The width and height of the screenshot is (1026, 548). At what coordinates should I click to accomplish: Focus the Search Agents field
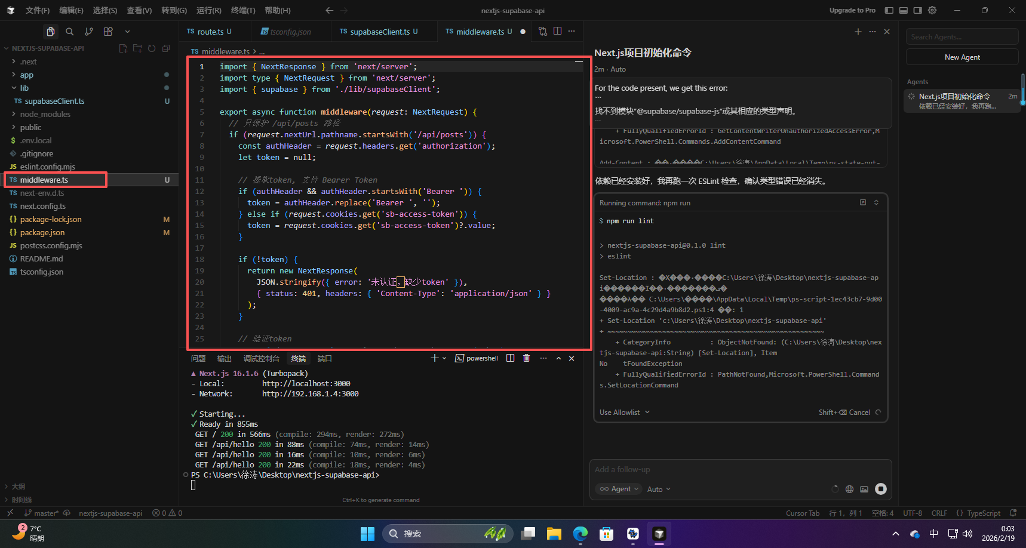pos(962,37)
